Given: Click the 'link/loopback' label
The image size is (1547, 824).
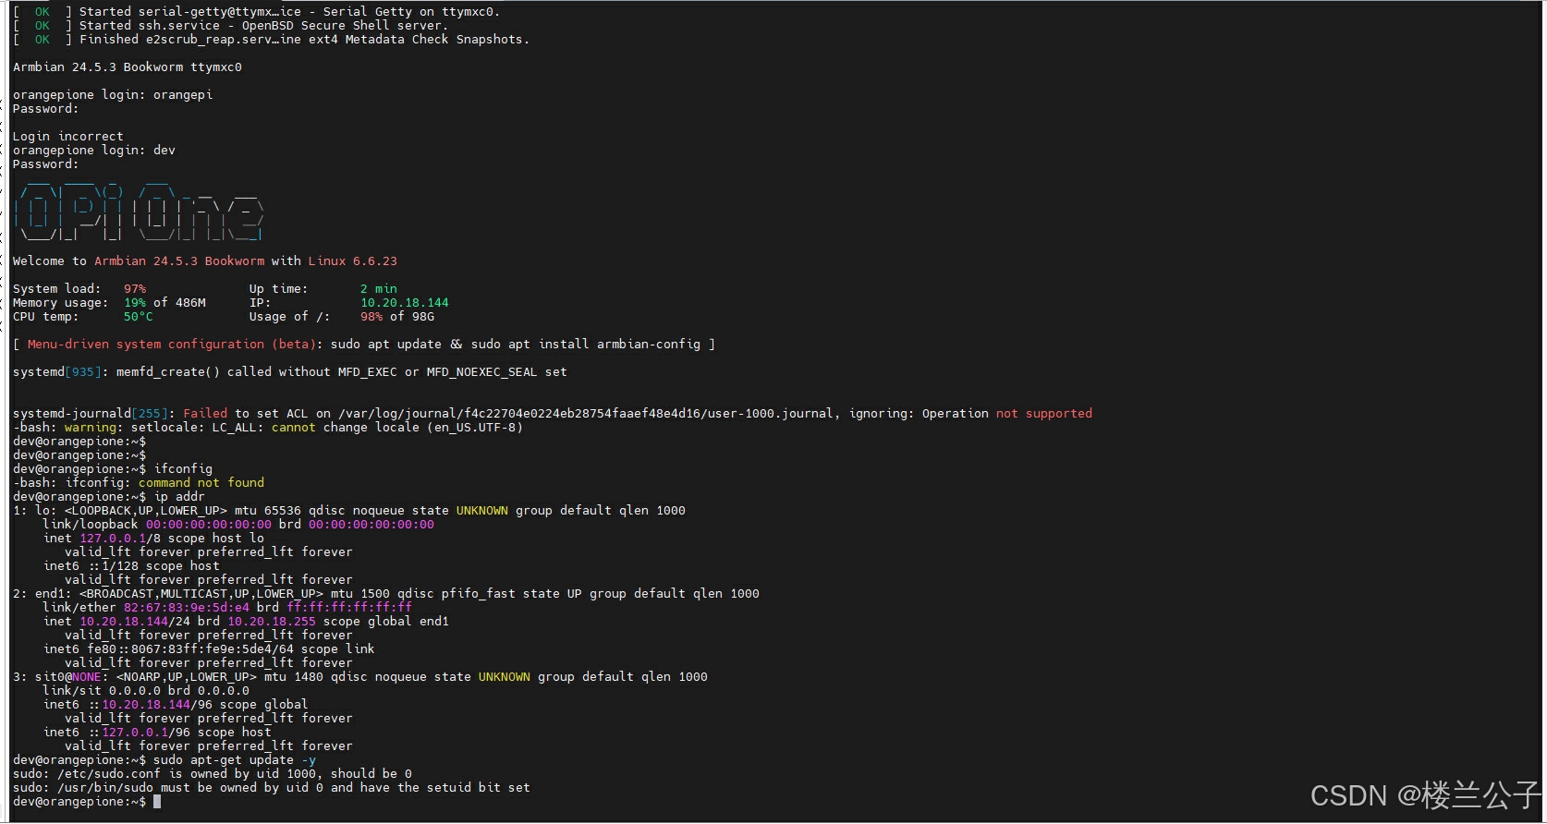Looking at the screenshot, I should (x=91, y=525).
